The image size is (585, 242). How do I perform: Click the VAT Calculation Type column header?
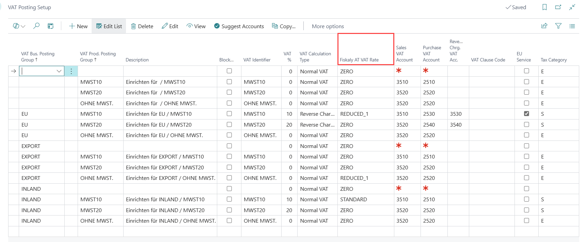315,57
